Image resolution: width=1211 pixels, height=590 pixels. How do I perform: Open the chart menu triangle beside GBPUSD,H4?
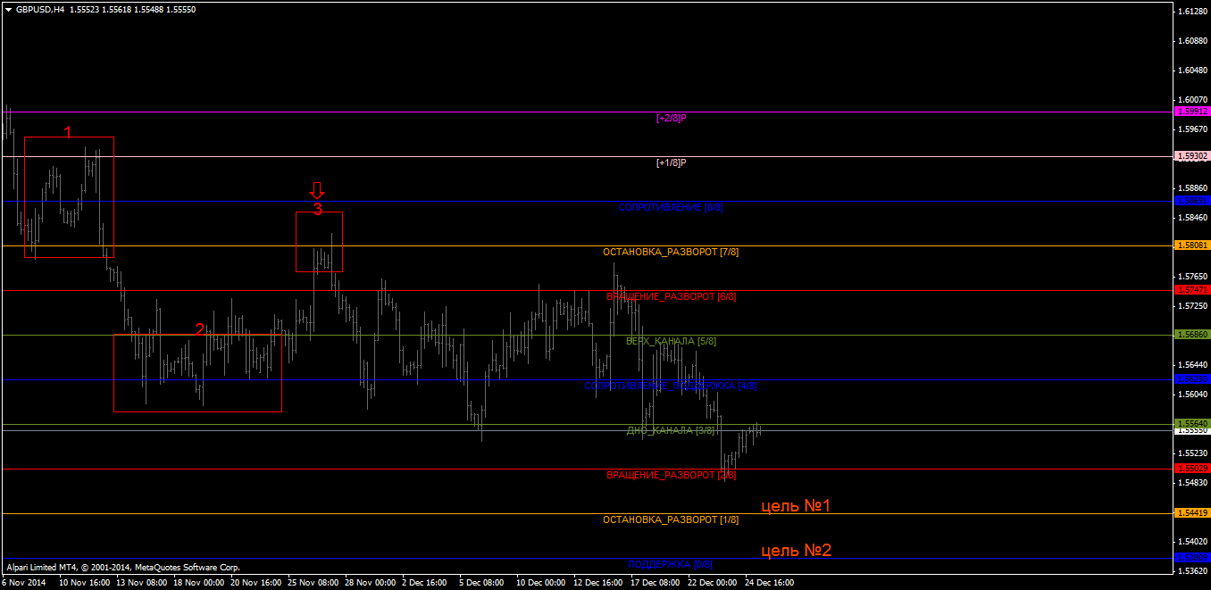pos(8,9)
